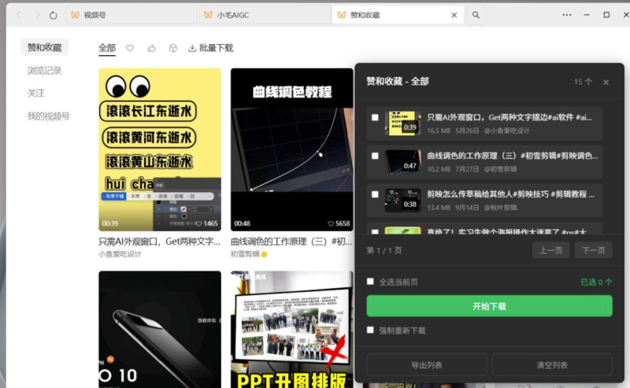Click the browser forward arrow
This screenshot has height=388, width=630.
click(38, 15)
